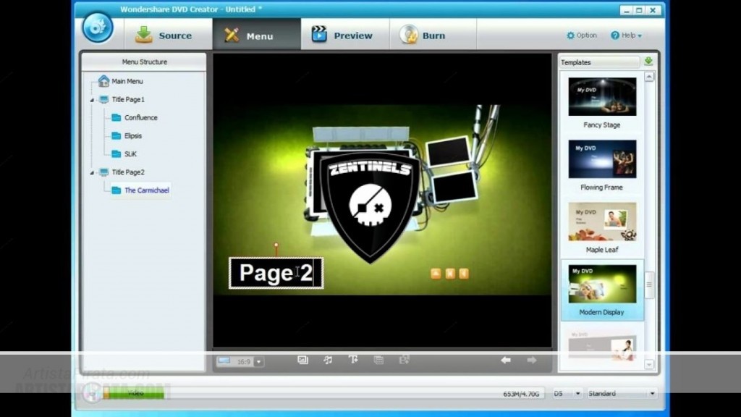Click the orange next-page button in preview
741x417 pixels.
[x=450, y=274]
